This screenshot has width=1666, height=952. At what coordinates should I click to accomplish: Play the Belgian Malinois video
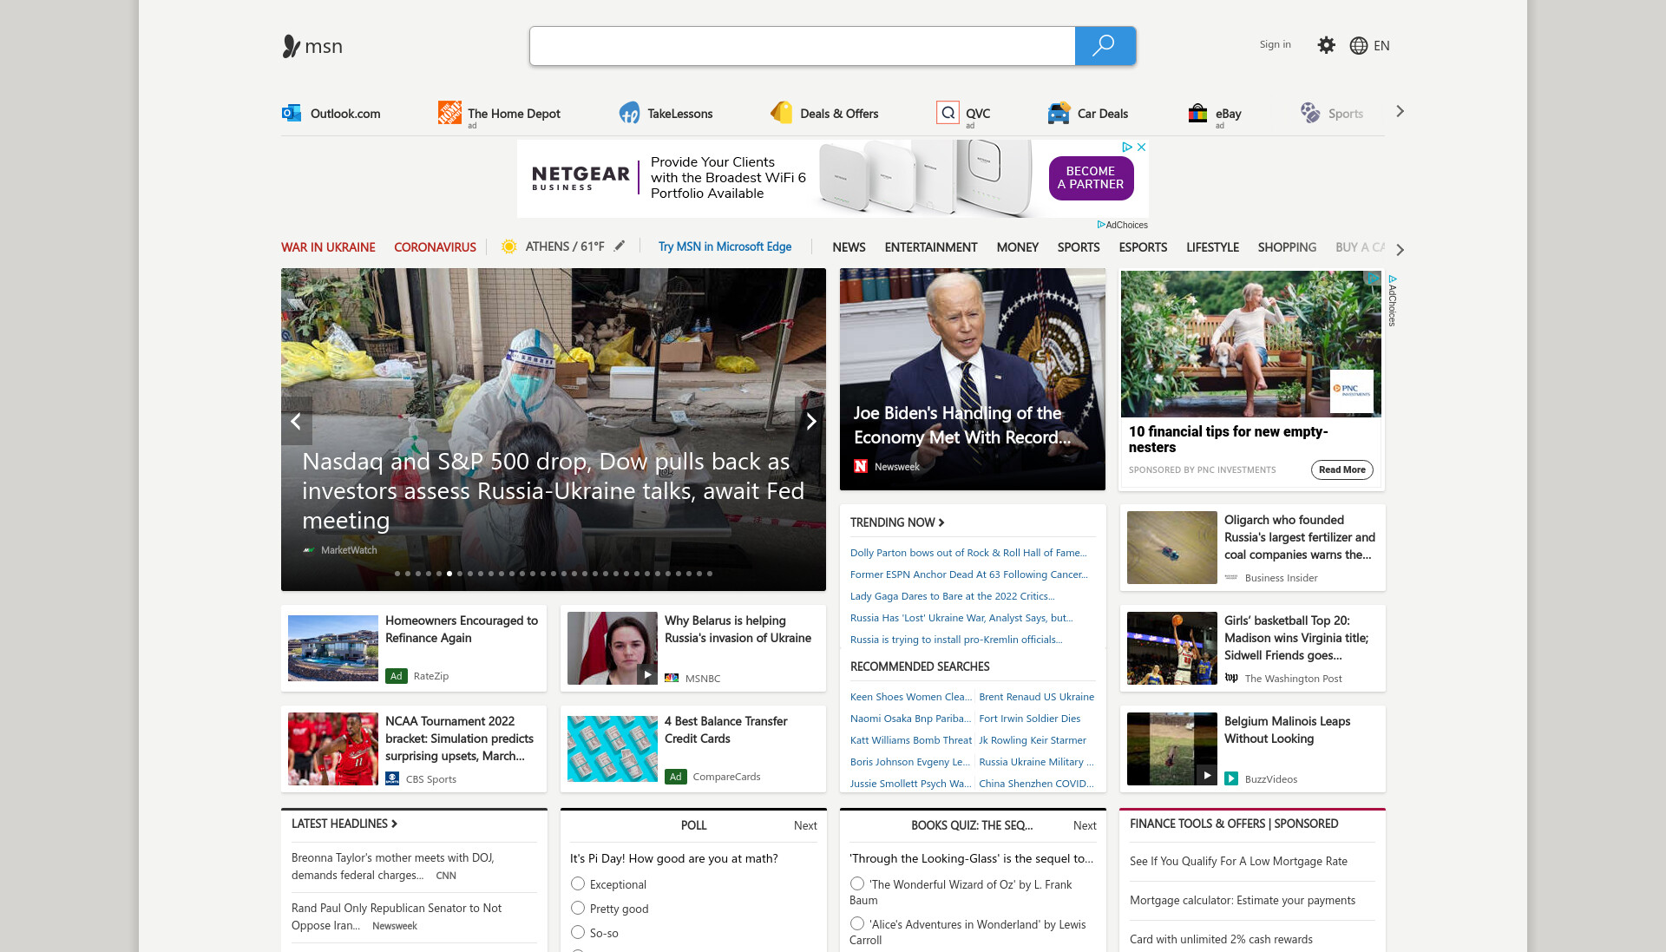1207,775
